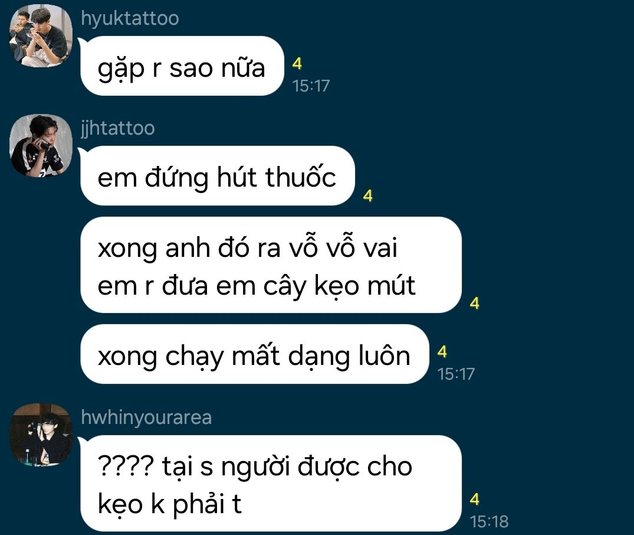The image size is (634, 535).
Task: Tap the hwhinyourarea username
Action: 146,417
